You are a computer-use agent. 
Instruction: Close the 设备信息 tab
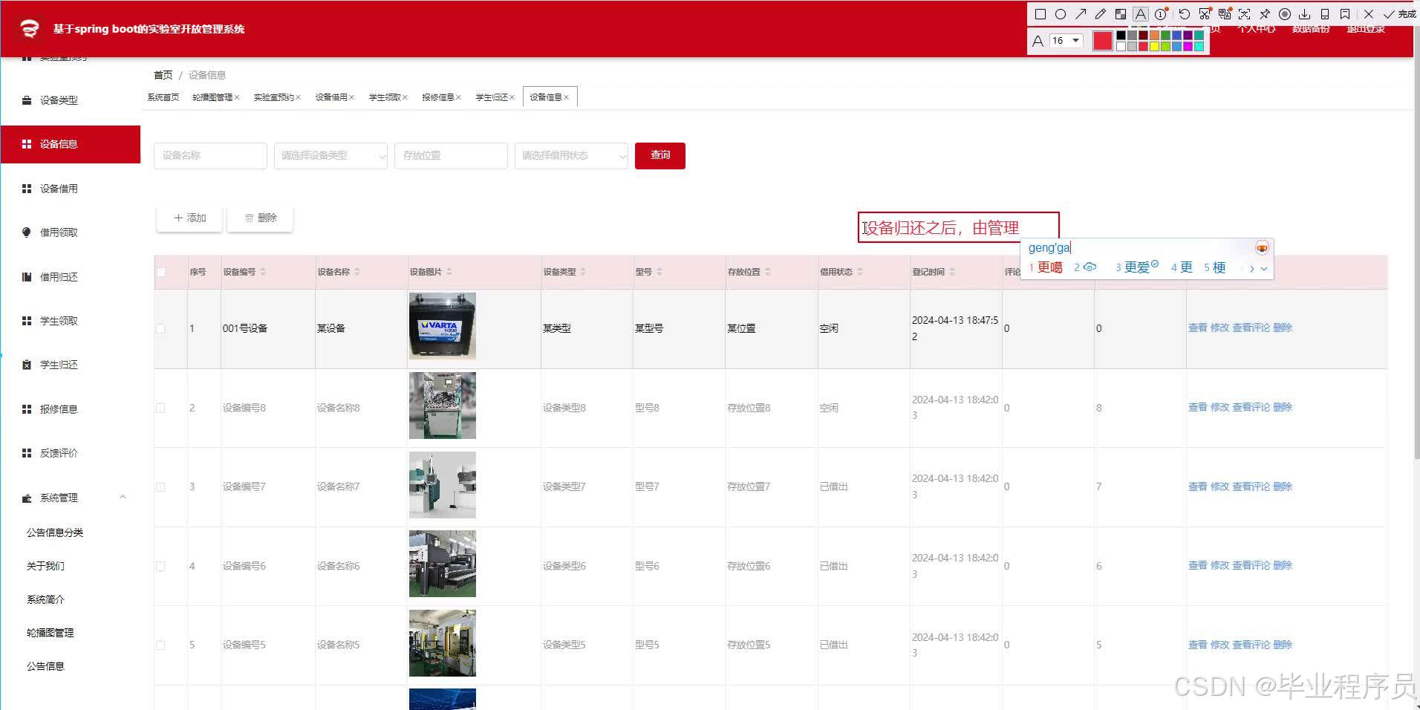tap(566, 97)
